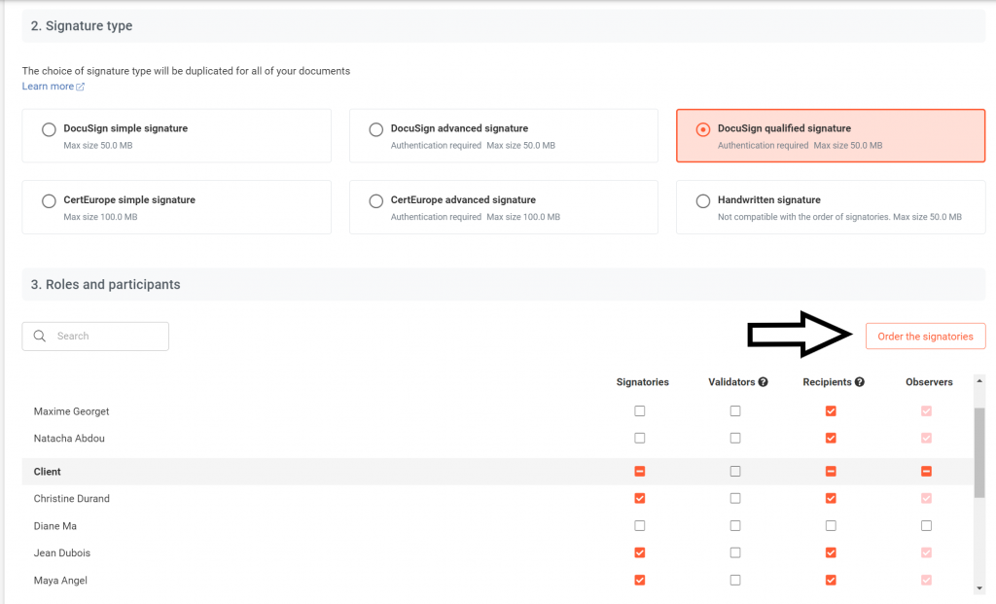Enable Diane Ma as observer
996x604 pixels.
pyautogui.click(x=926, y=526)
